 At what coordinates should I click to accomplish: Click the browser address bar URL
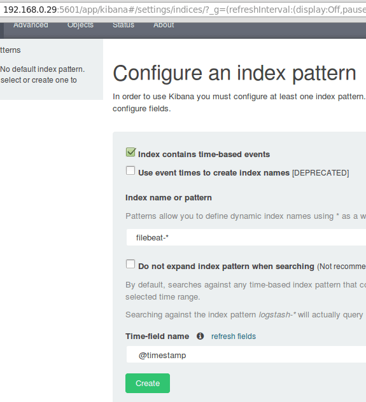coord(184,10)
